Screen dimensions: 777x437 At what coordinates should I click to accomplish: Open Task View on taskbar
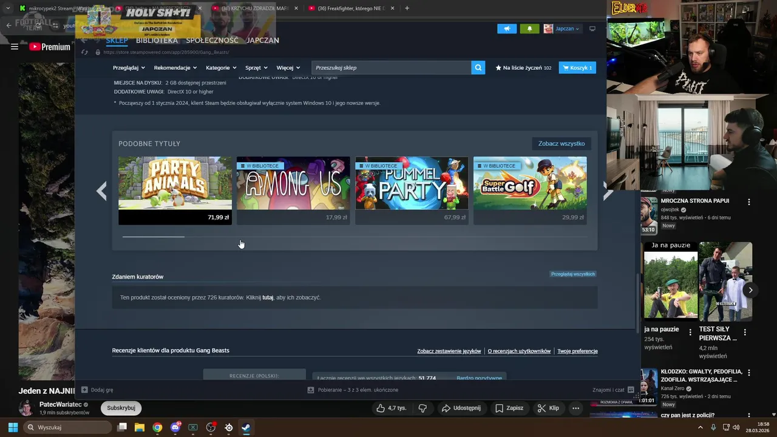coord(121,427)
